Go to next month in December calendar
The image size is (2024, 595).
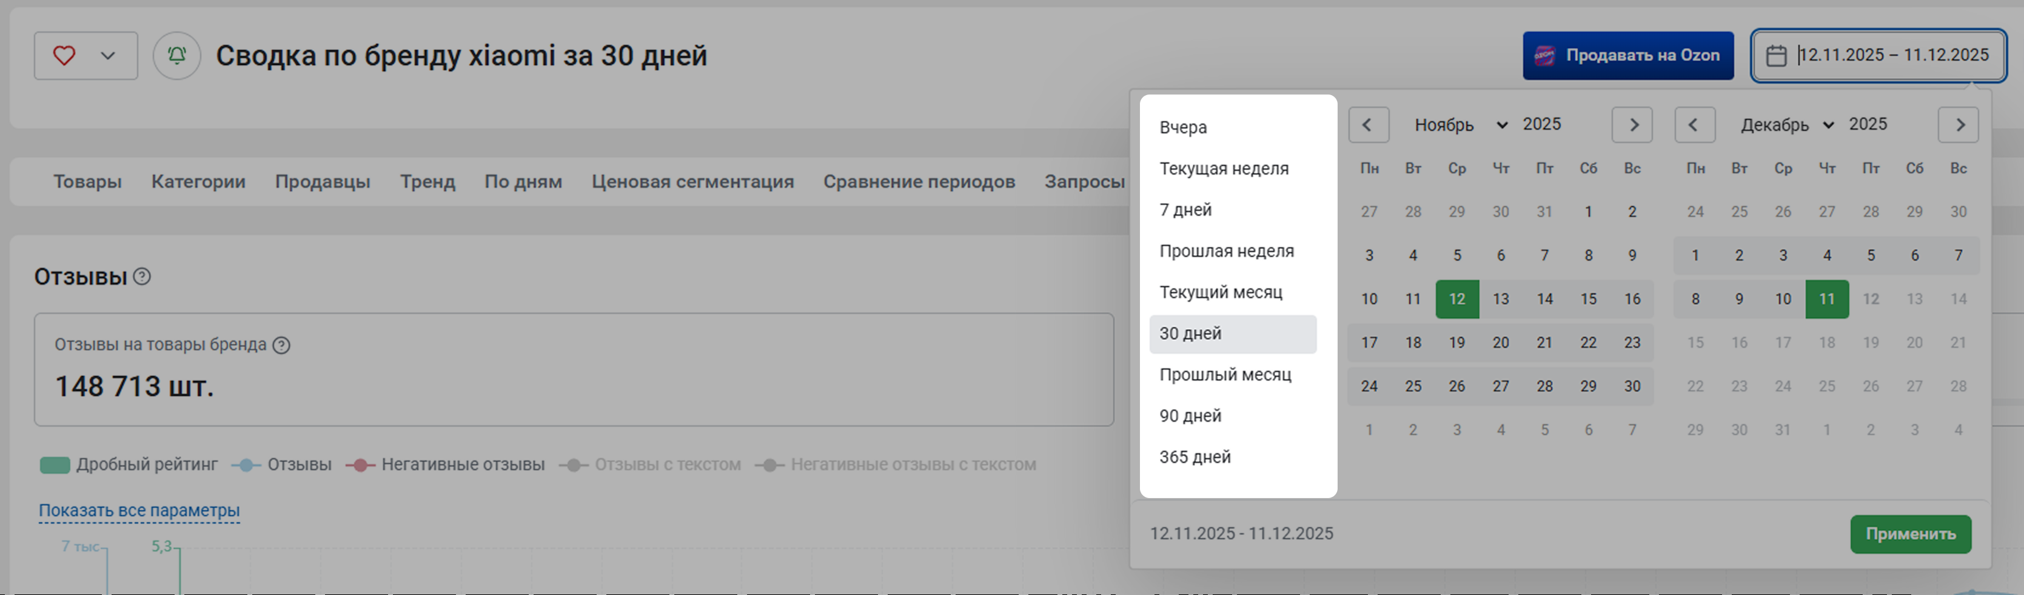click(1958, 125)
